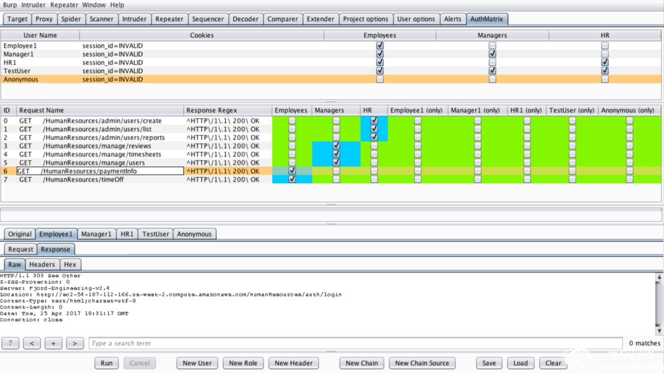
Task: Switch to the Hex view tab
Action: (70, 264)
